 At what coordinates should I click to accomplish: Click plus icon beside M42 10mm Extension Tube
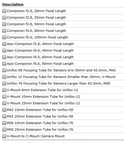click(x=4, y=110)
